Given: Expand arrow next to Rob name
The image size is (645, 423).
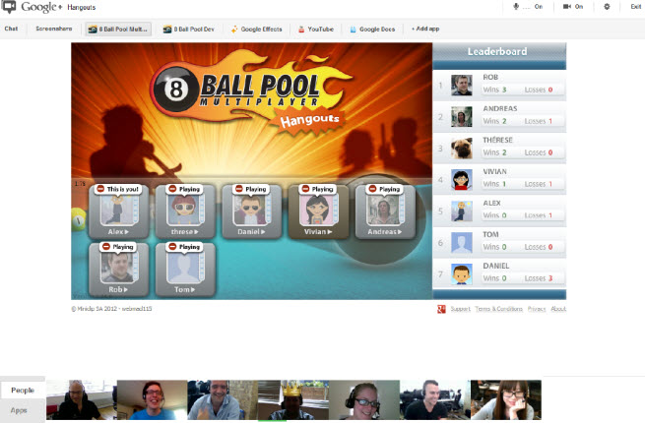Looking at the screenshot, I should point(125,290).
